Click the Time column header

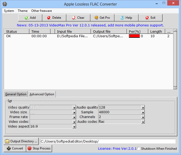point(40,31)
